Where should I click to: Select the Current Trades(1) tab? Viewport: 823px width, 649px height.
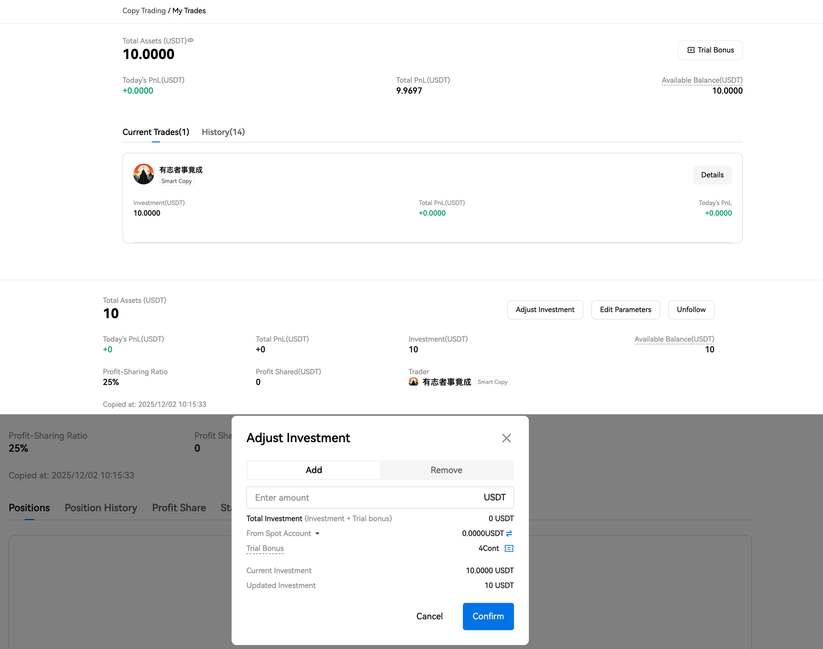click(x=156, y=132)
